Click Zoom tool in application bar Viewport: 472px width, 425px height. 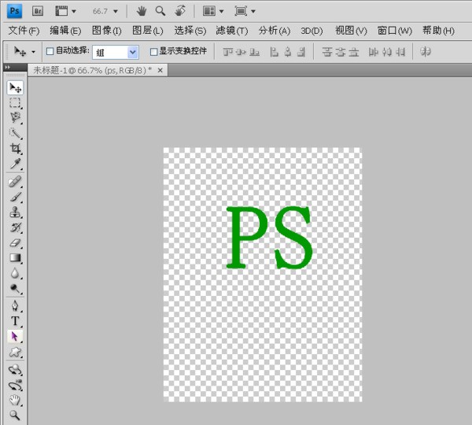coord(160,11)
